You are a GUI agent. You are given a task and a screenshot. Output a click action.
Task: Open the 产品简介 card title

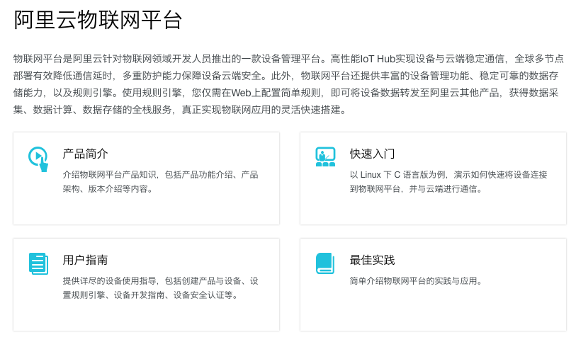(x=85, y=154)
